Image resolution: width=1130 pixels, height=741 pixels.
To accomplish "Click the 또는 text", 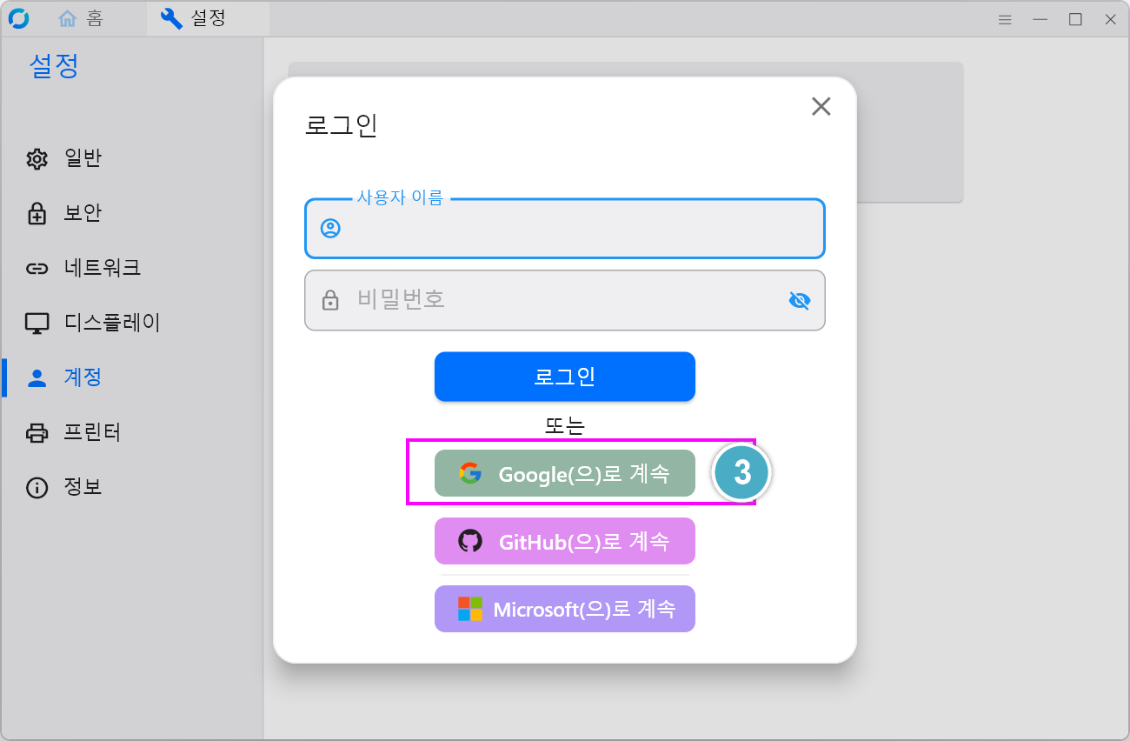I will click(x=565, y=425).
